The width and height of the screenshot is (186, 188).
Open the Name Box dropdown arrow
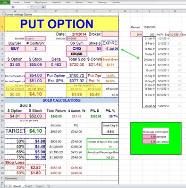coord(28,7)
